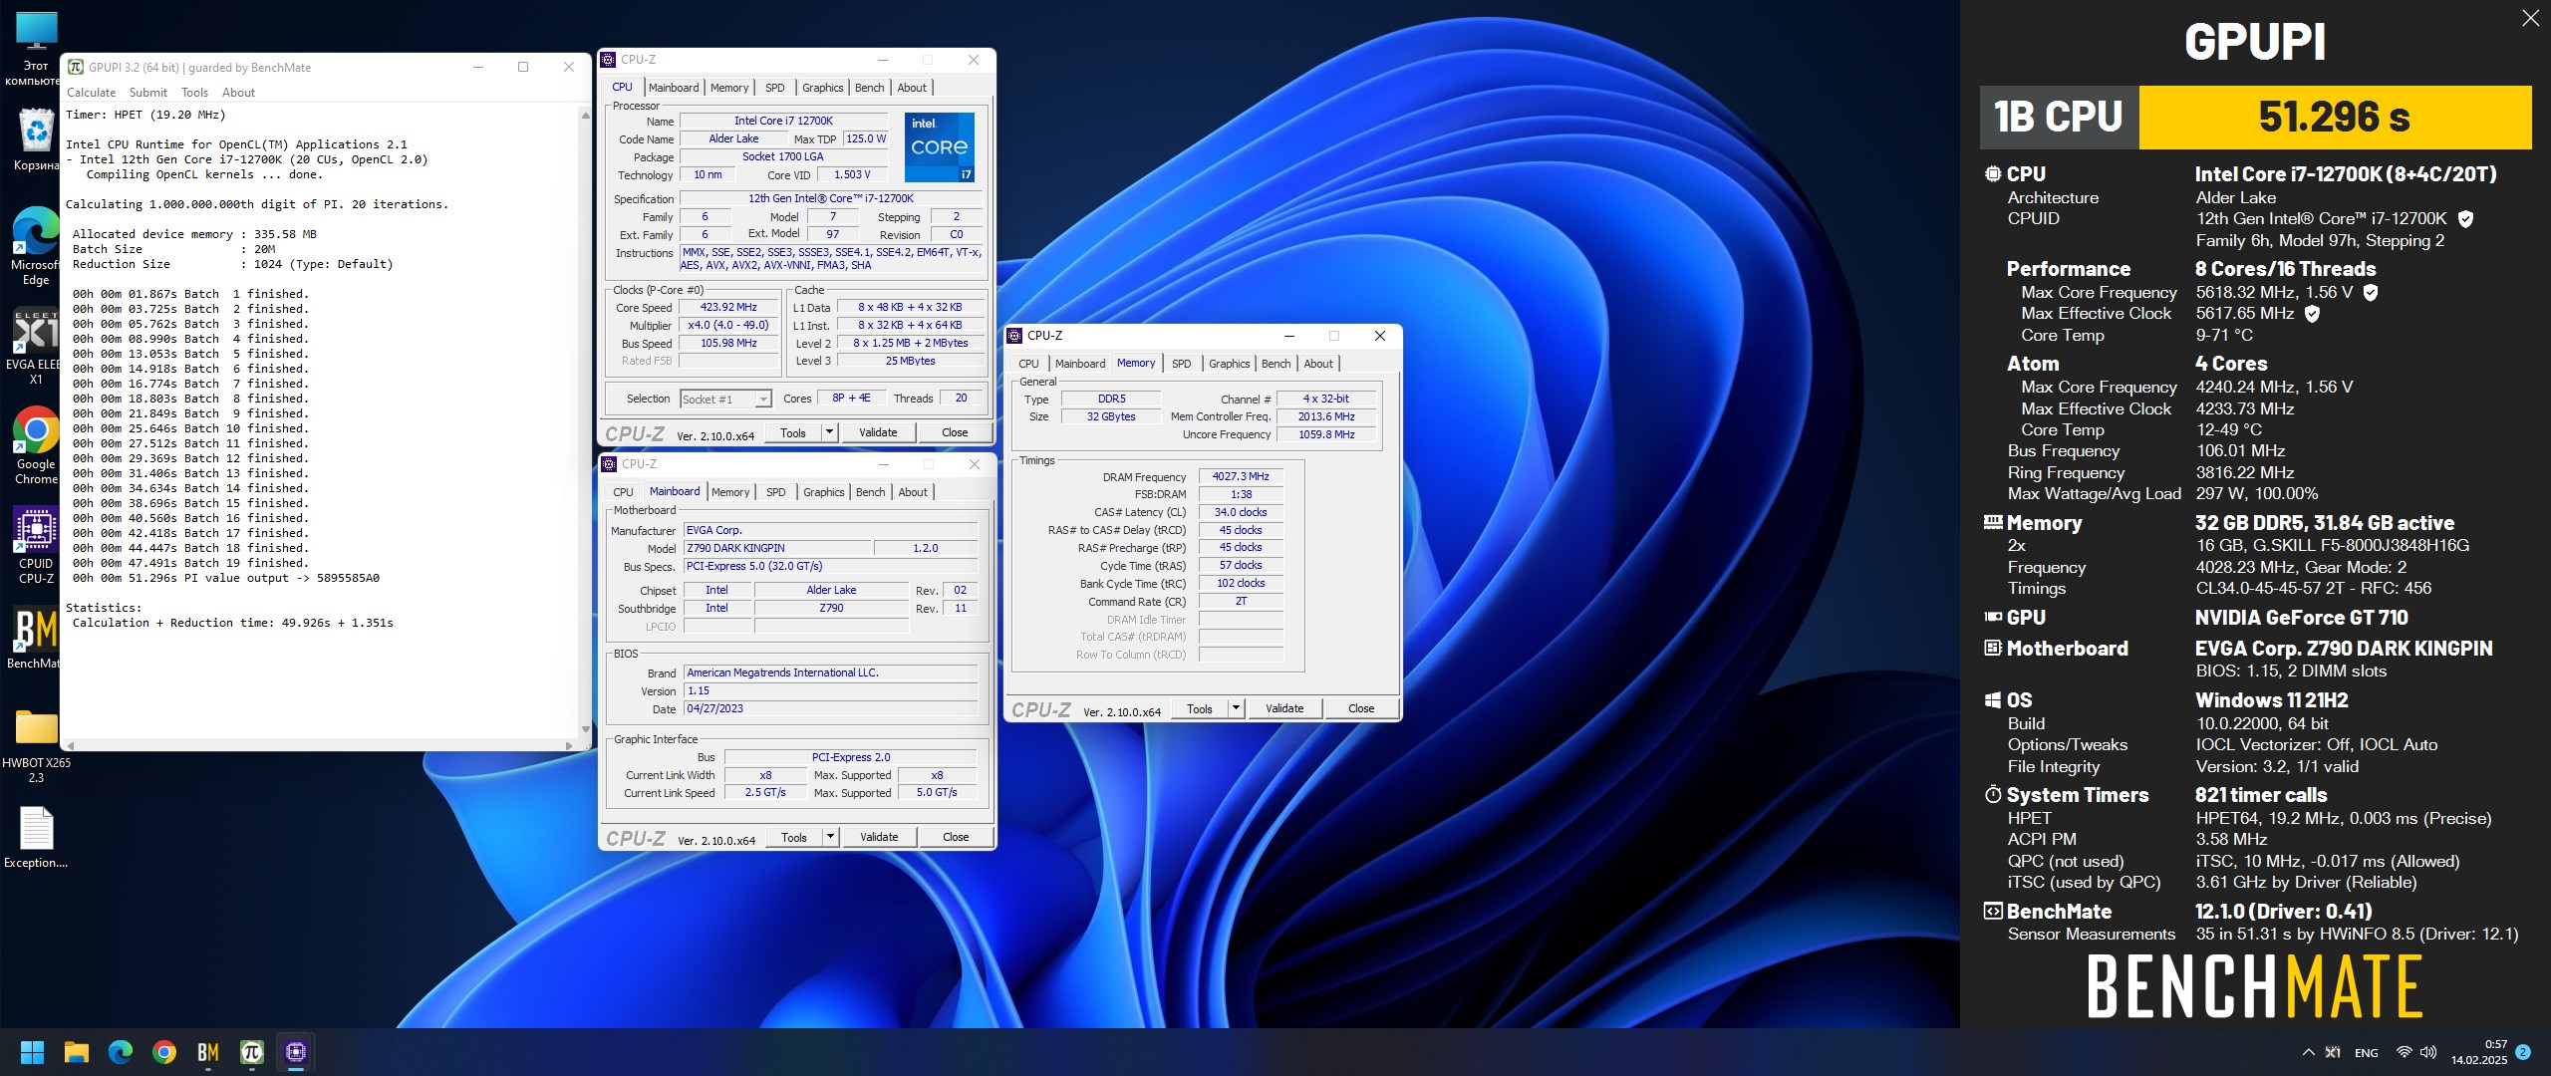This screenshot has width=2551, height=1076.
Task: Click the Core Speed value field
Action: 728,308
